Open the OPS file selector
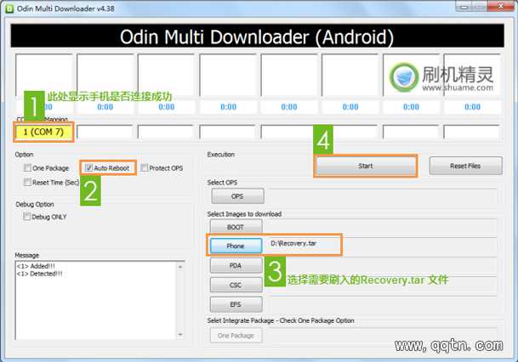The height and width of the screenshot is (362, 518). tap(237, 196)
